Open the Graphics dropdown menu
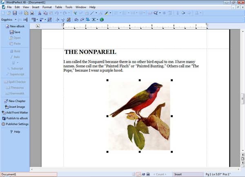The image size is (245, 177). click(9, 19)
